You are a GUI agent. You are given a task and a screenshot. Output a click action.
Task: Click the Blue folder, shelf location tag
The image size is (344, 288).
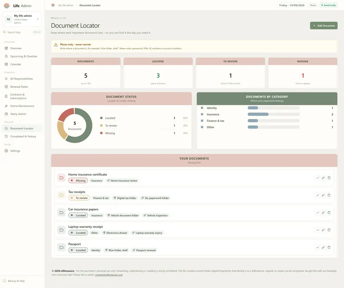(116, 250)
